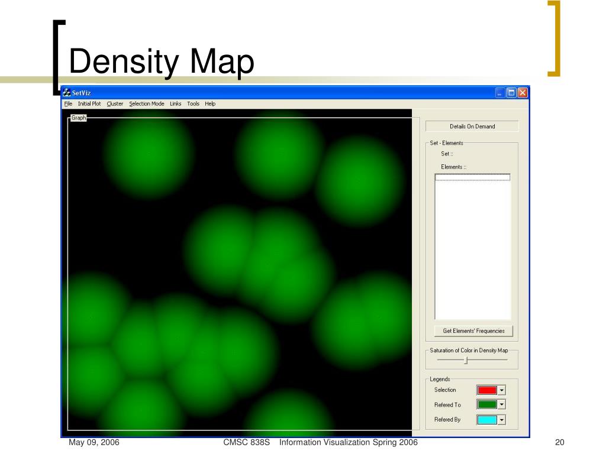Image resolution: width=606 pixels, height=454 pixels.
Task: Click the 'Refered By' legend label
Action: click(x=447, y=419)
